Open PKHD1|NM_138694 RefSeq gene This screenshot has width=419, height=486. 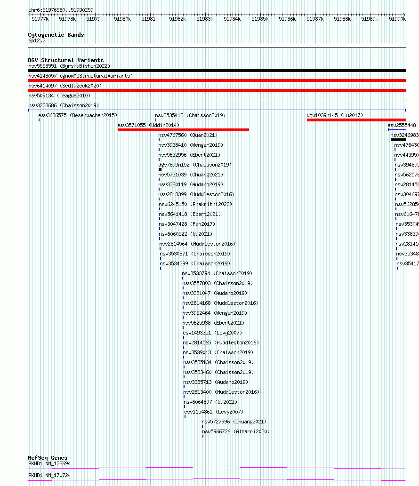pos(49,464)
